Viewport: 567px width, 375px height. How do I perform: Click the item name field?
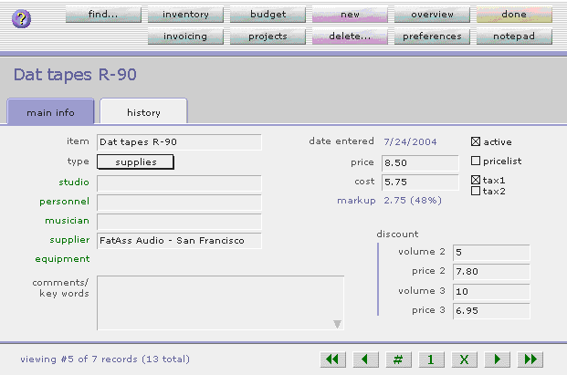click(x=179, y=142)
